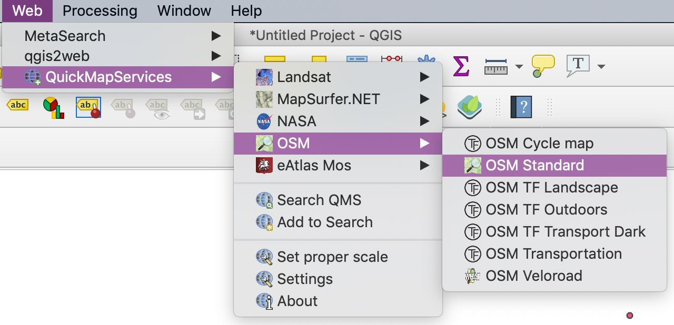Click the OSM Standard magnifier icon
Screen dimensions: 674x325
(473, 166)
